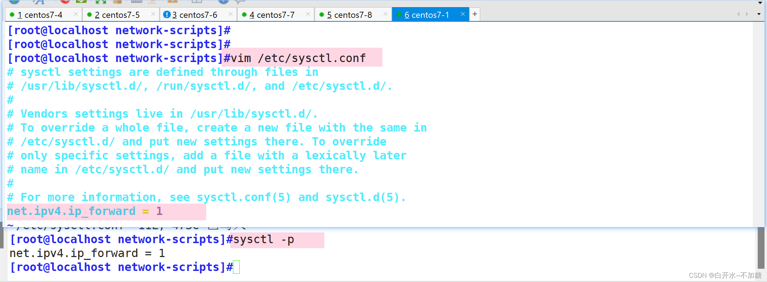Open a new session tab with plus button

pyautogui.click(x=475, y=14)
